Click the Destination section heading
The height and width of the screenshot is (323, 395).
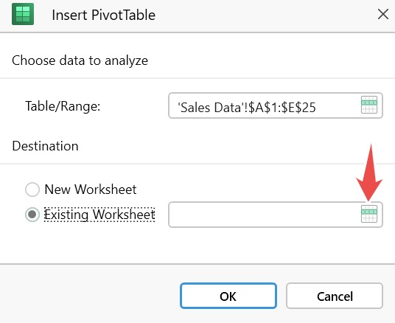(x=46, y=146)
